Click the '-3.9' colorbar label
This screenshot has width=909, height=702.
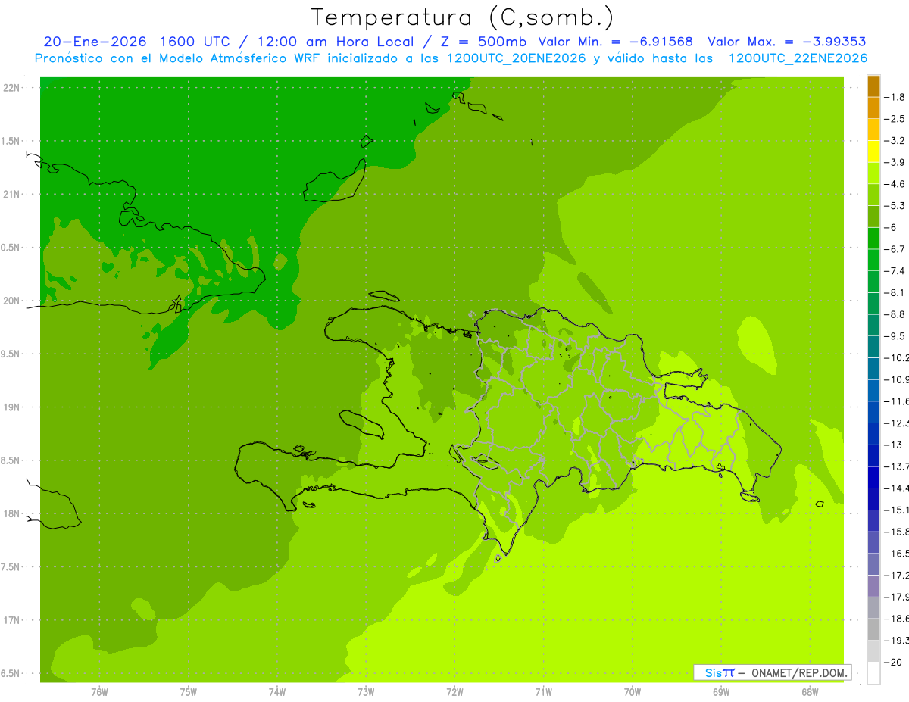pos(895,162)
